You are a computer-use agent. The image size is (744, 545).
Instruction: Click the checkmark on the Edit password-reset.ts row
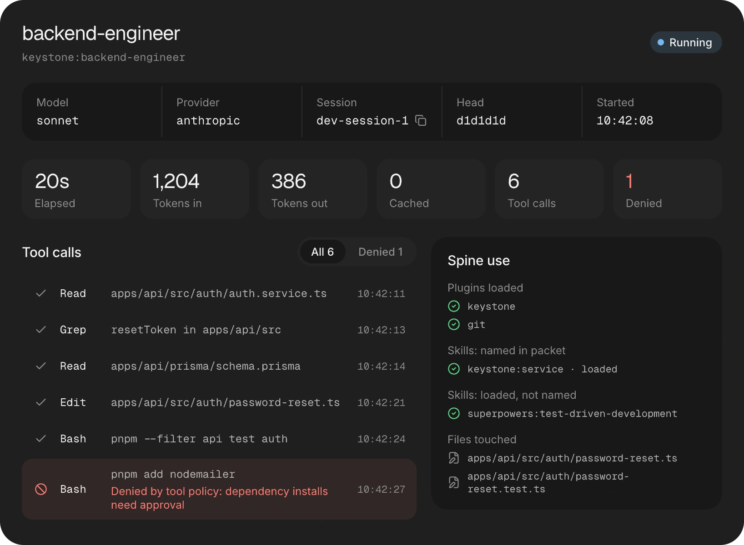pyautogui.click(x=41, y=402)
